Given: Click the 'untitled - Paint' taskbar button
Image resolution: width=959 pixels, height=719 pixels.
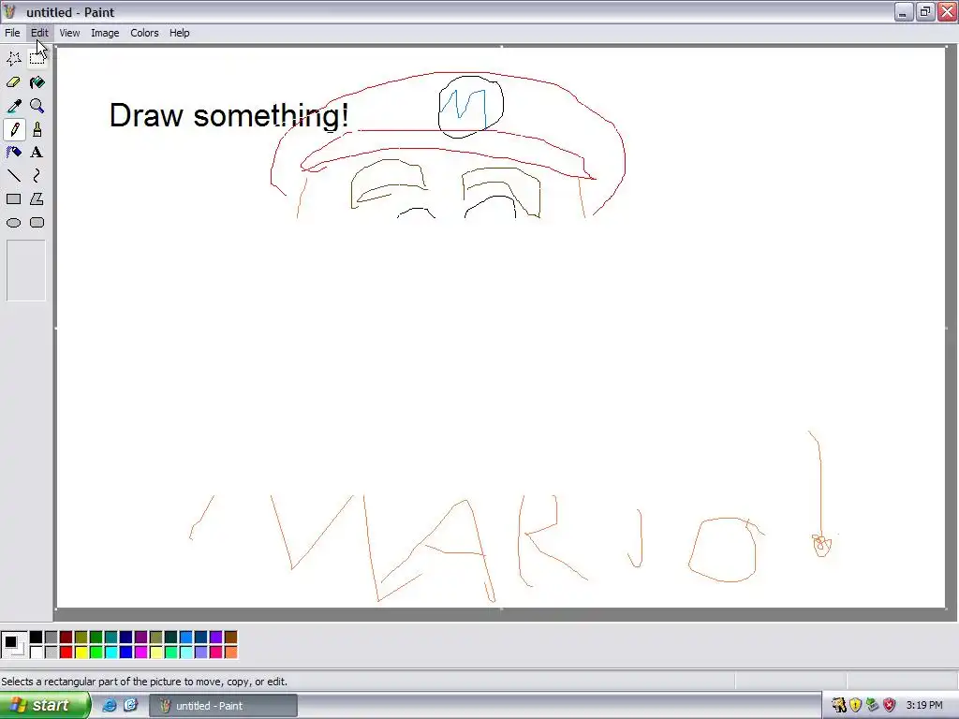Looking at the screenshot, I should point(223,706).
